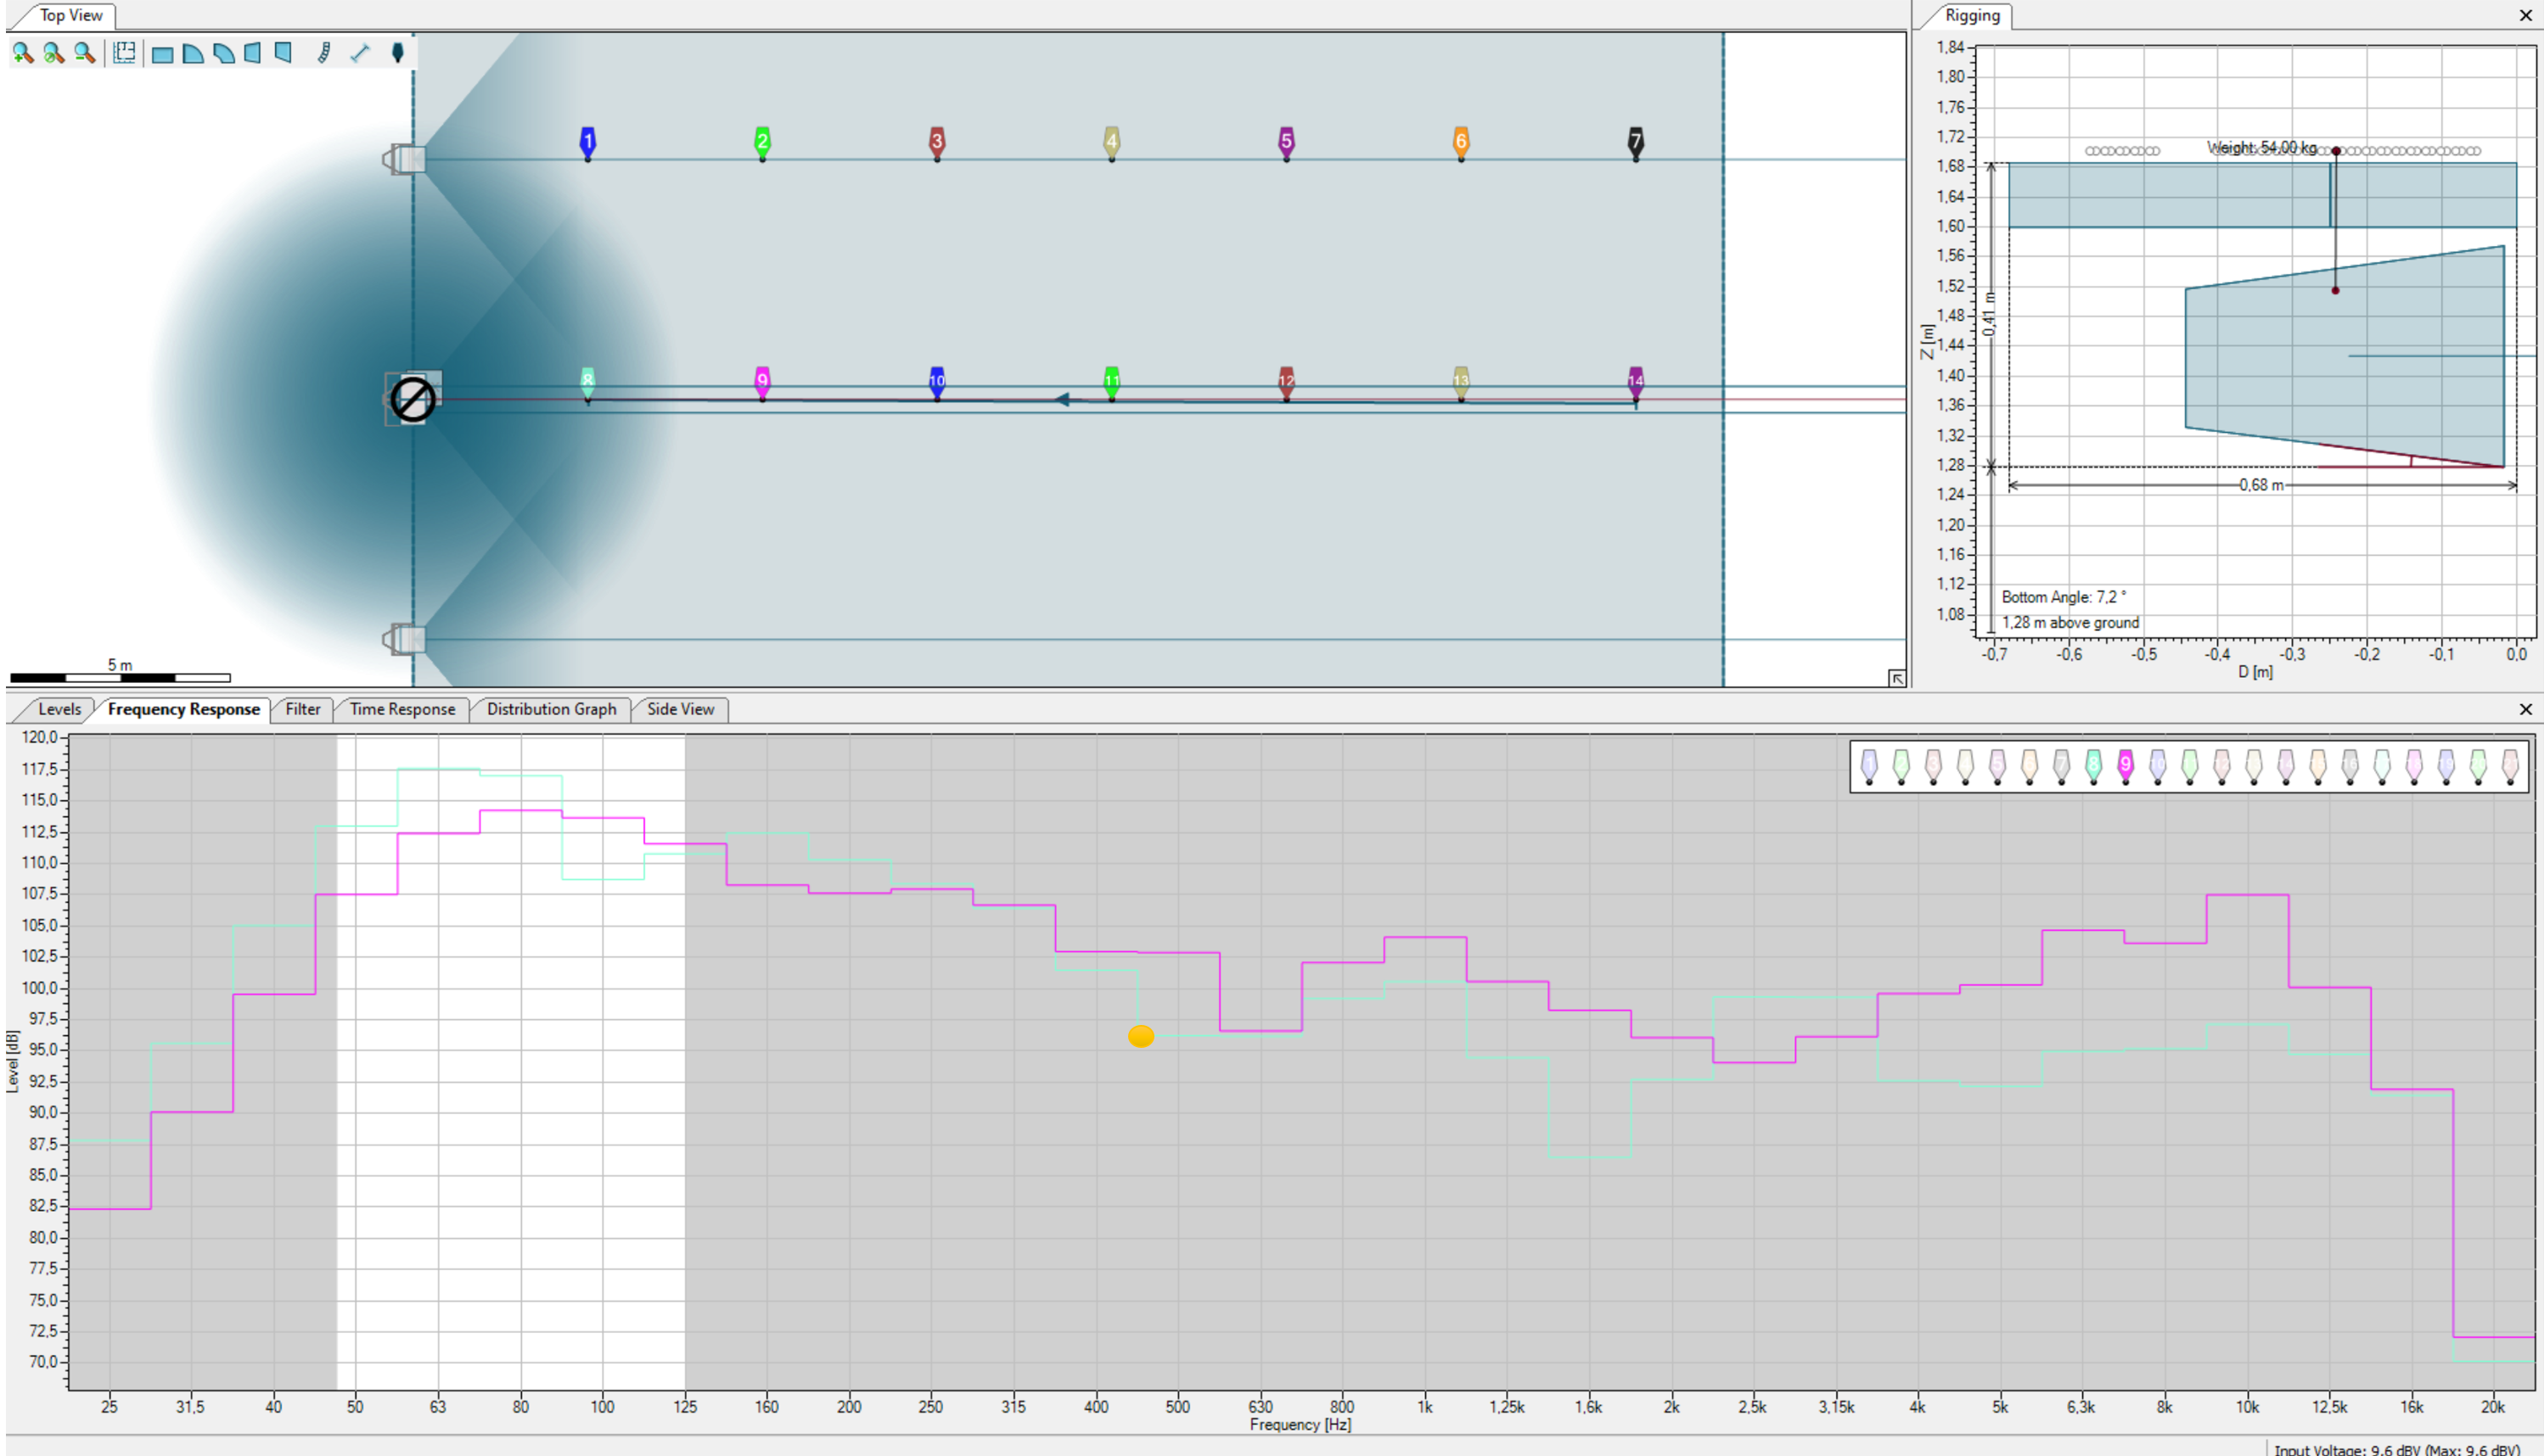
Task: Switch to the Levels tab
Action: pyautogui.click(x=59, y=709)
